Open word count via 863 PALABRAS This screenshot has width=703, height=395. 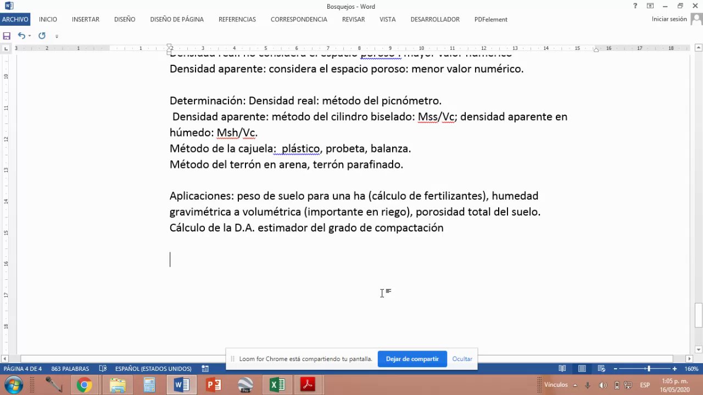[x=70, y=369]
